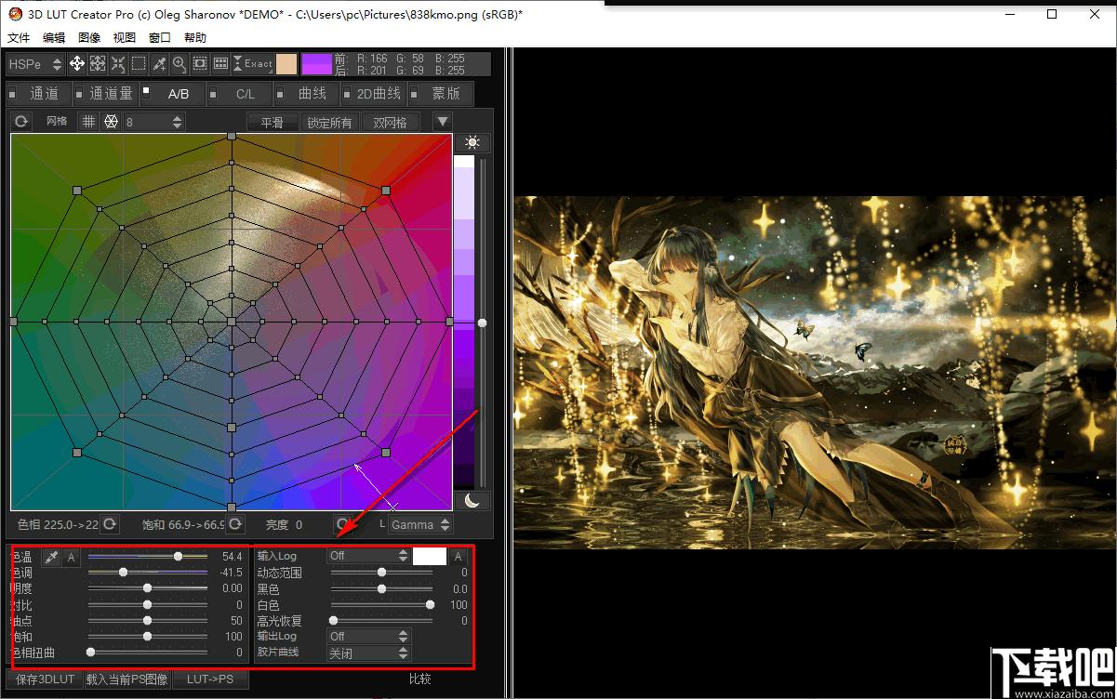Activate the magnifier zoom tool

(180, 63)
